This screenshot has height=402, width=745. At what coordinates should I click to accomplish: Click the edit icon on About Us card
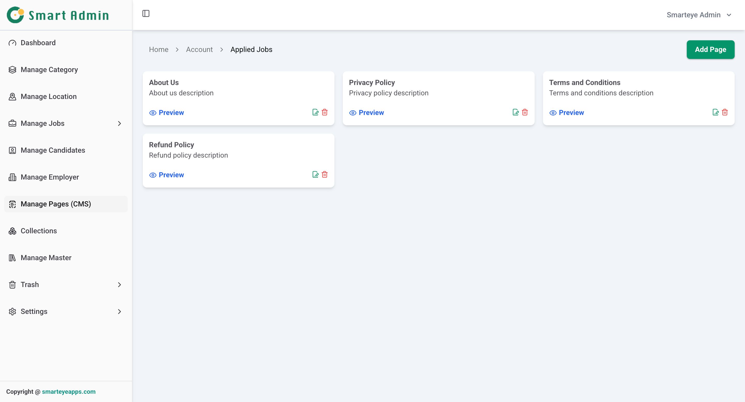pos(315,112)
